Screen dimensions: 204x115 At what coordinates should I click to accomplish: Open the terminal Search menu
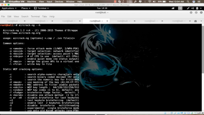[x=25, y=16]
